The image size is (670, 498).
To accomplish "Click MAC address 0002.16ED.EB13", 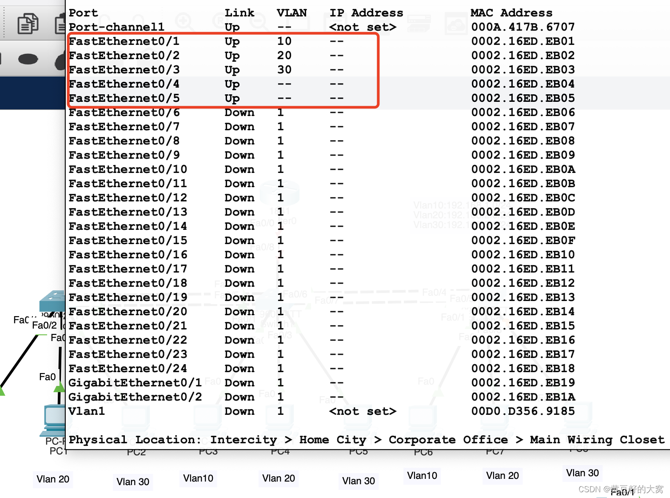I will pos(523,297).
